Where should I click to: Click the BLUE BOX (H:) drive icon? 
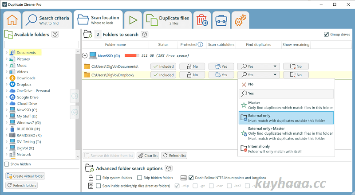(x=12, y=129)
